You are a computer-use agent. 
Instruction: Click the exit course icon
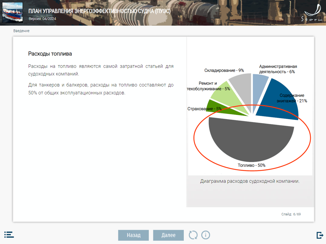tap(320, 235)
